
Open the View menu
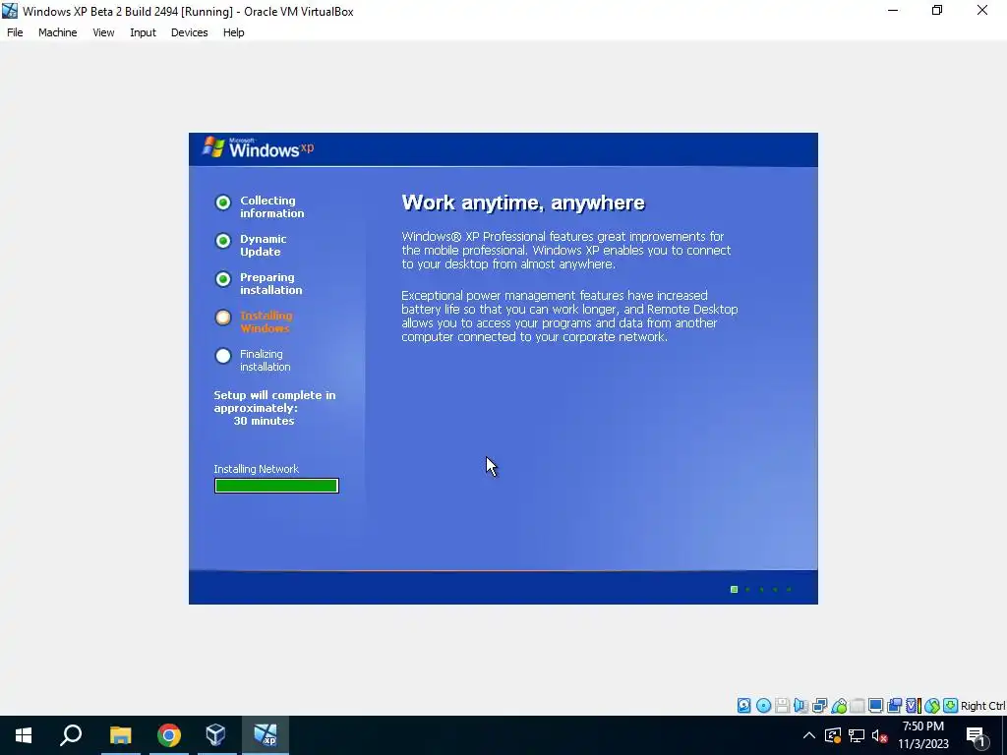(x=103, y=32)
